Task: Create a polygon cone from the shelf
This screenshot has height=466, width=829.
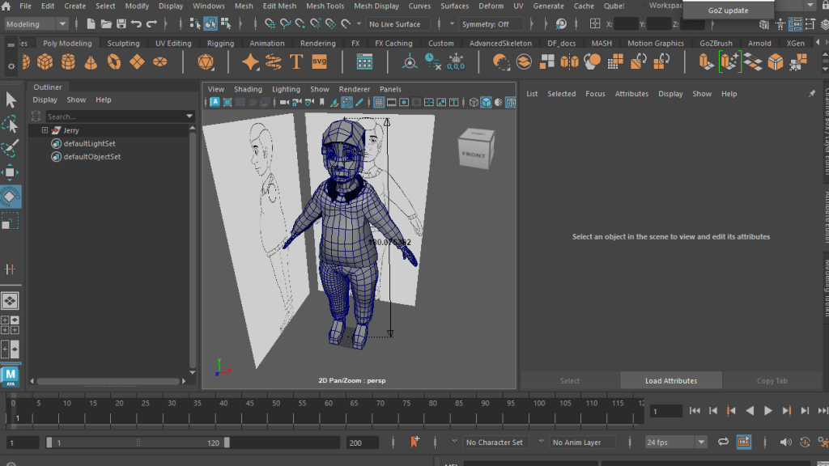Action: (x=91, y=61)
